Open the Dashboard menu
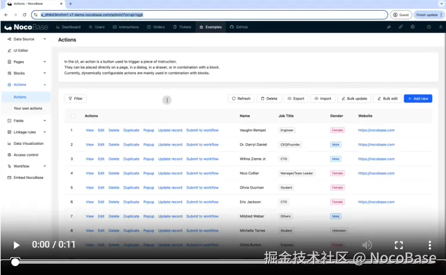446x275 pixels. click(x=68, y=27)
